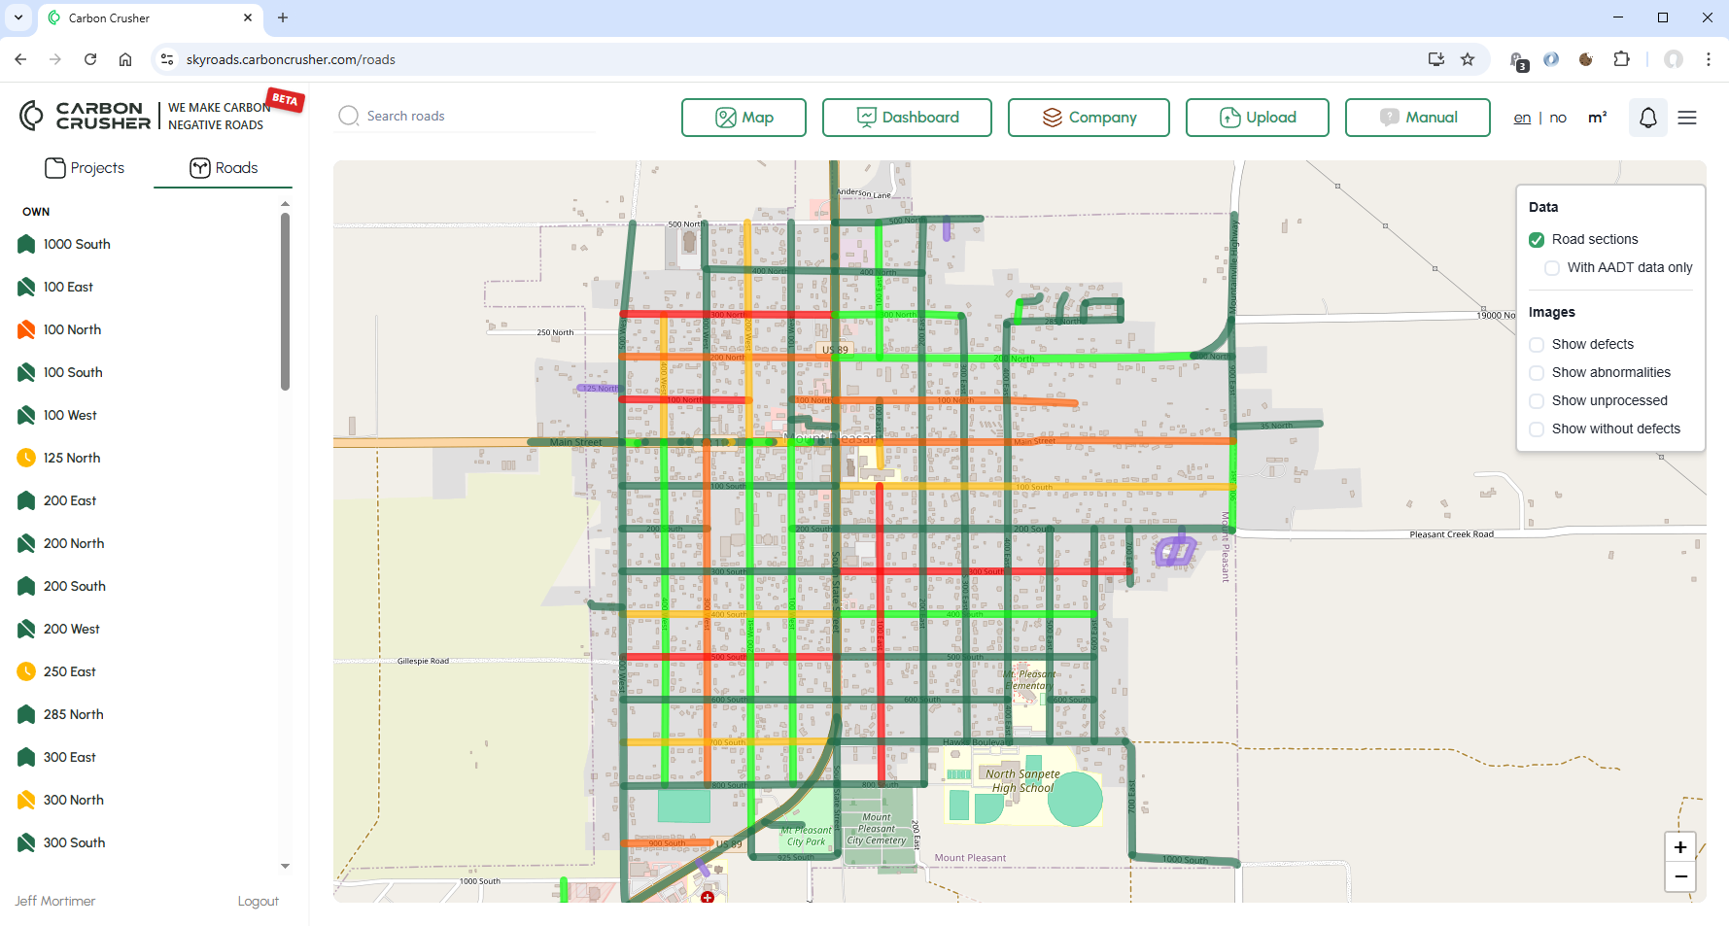Enable Show unprocessed

click(x=1537, y=401)
